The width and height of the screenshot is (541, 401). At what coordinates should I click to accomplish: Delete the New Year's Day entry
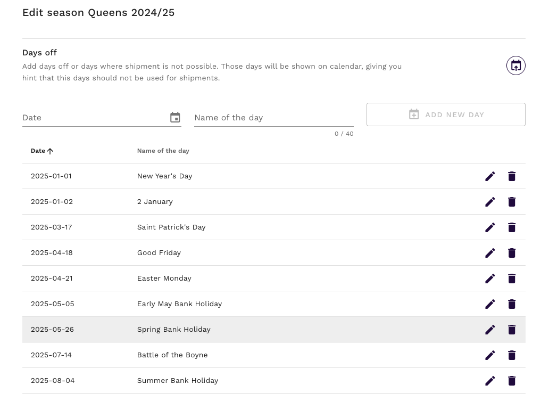coord(512,176)
